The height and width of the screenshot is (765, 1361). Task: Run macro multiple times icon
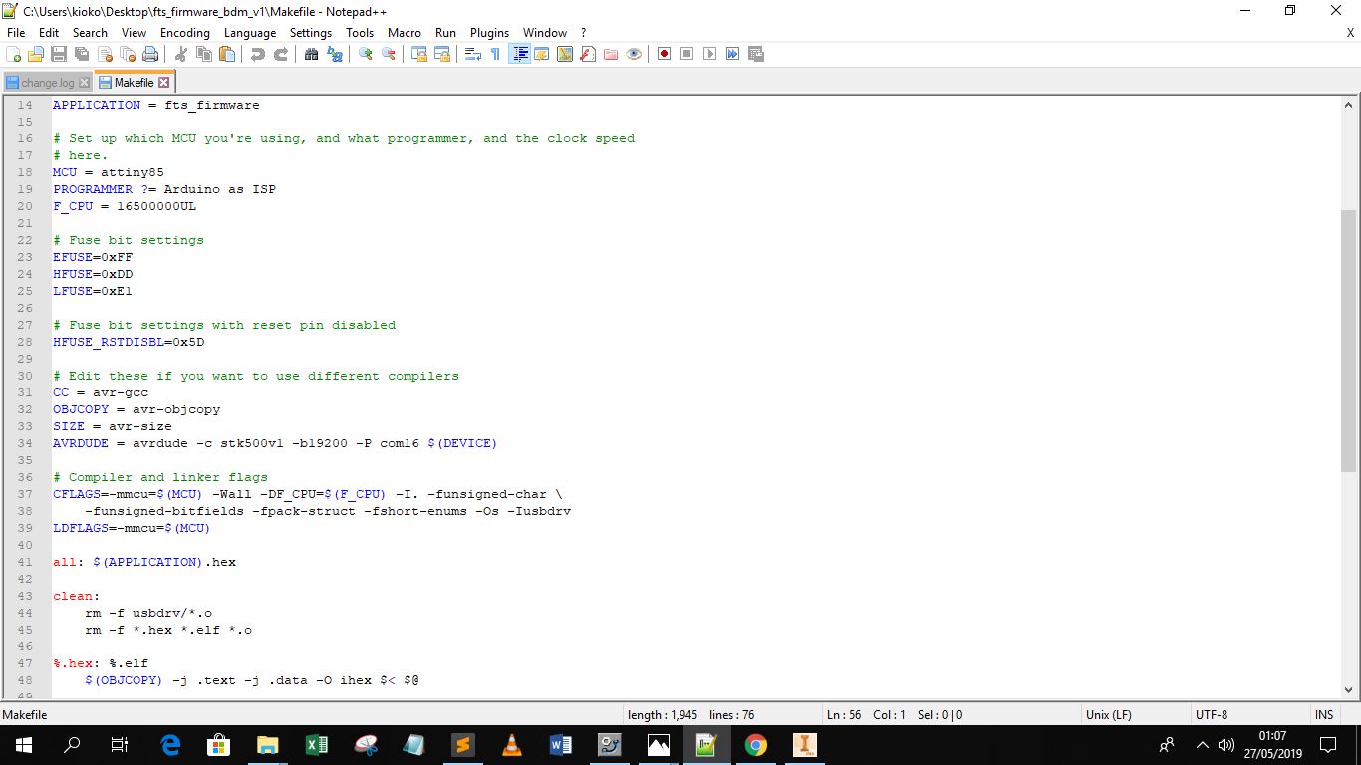click(x=733, y=54)
